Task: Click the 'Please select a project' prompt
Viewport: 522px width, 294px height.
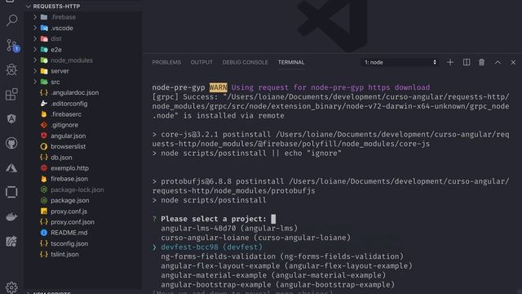Action: 214,219
